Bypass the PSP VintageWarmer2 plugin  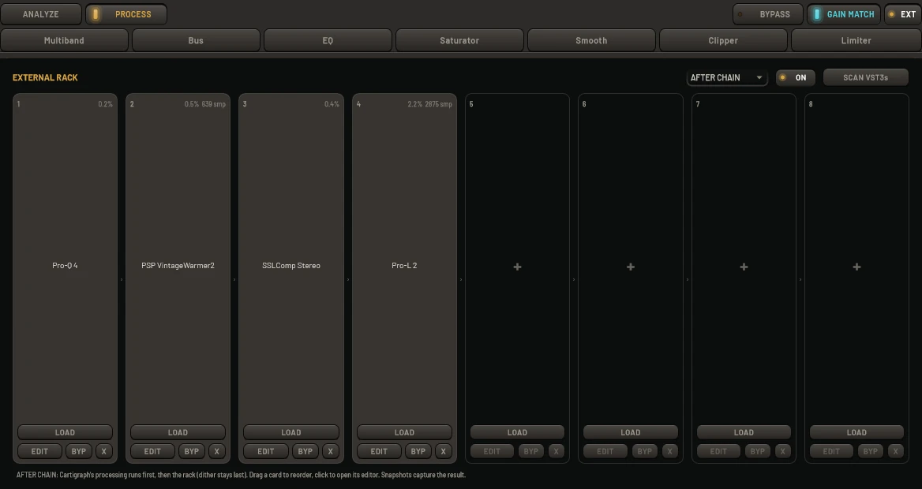192,451
